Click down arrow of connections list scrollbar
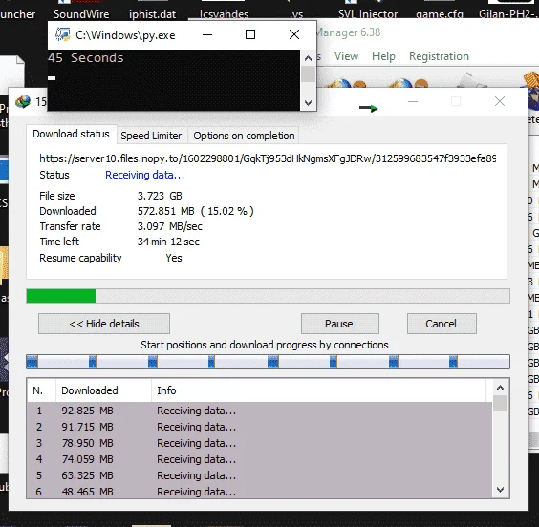 501,490
